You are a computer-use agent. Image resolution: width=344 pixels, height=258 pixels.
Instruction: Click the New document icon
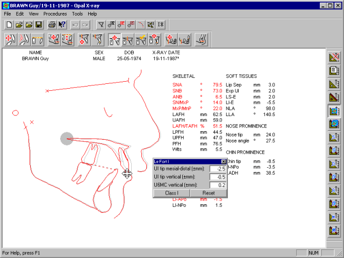(x=9, y=25)
